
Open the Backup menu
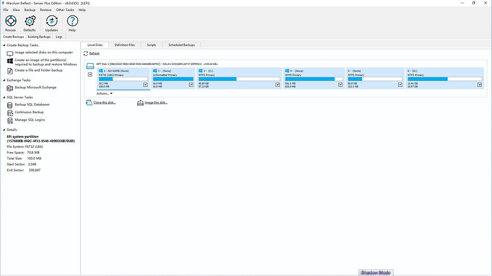30,10
